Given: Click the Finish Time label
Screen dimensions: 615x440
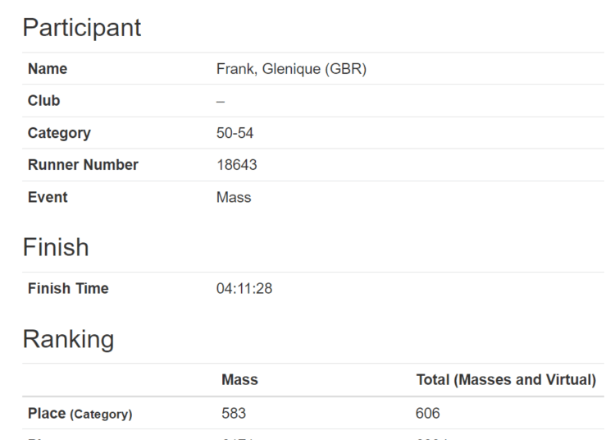Looking at the screenshot, I should coord(68,288).
